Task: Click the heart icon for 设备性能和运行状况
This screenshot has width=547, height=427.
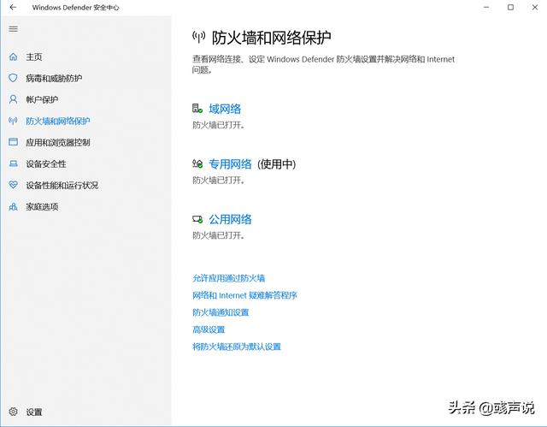Action: [x=14, y=185]
